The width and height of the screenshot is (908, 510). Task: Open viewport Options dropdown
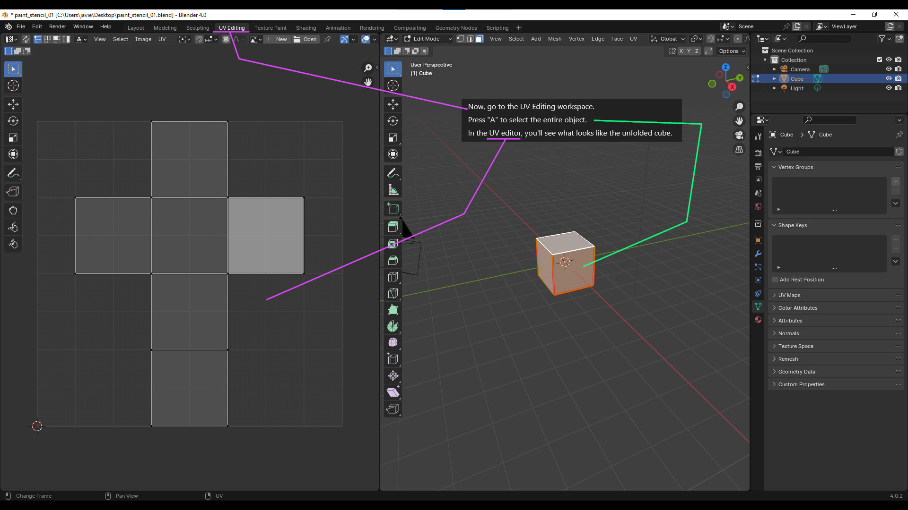732,51
